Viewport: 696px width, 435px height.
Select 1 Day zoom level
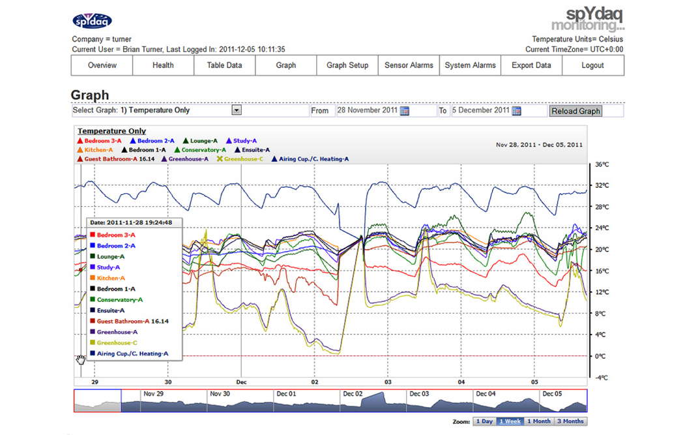484,421
